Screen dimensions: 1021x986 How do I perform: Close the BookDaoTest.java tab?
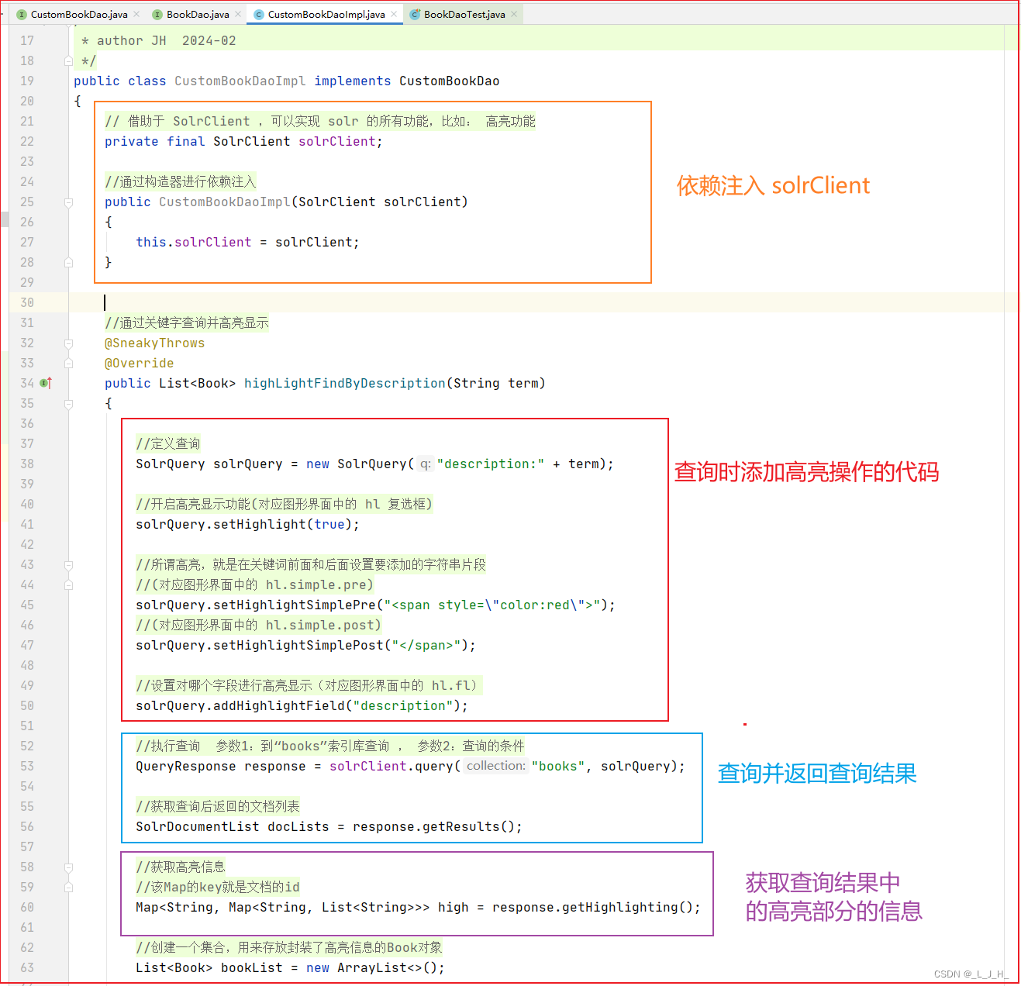(514, 14)
